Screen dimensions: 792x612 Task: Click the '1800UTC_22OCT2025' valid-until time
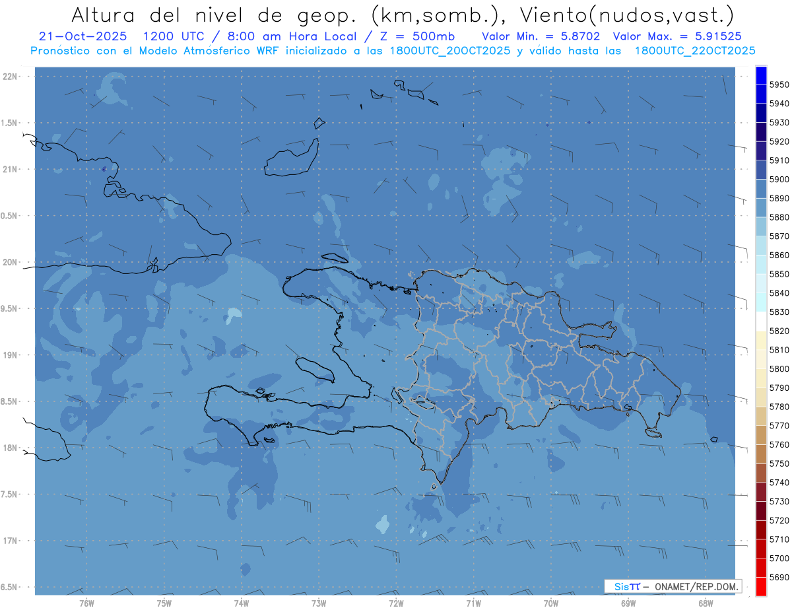[x=695, y=51]
